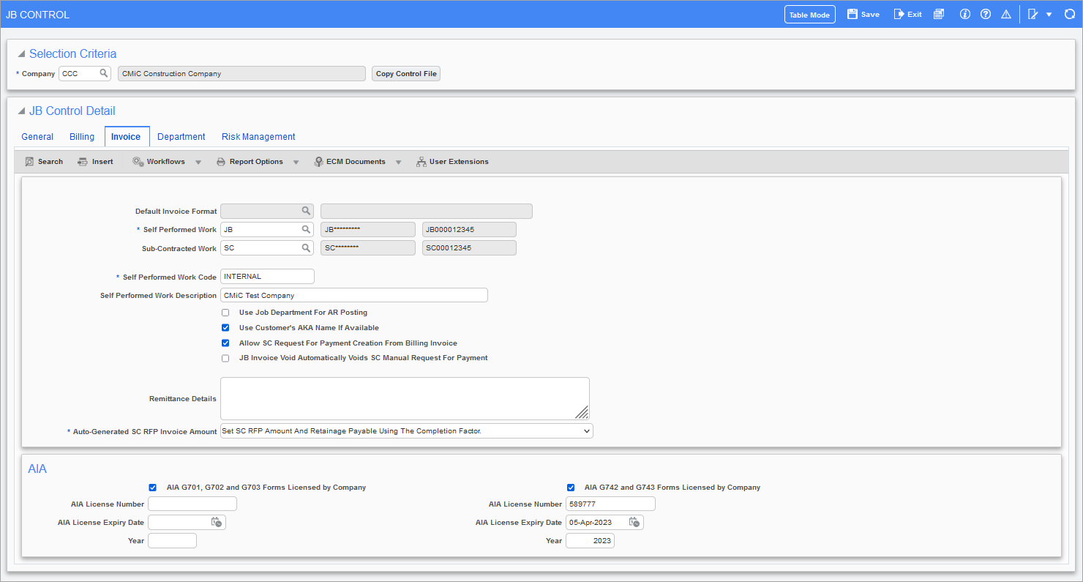Open Company lookup magnifier icon
Viewport: 1083px width, 582px height.
(x=104, y=73)
